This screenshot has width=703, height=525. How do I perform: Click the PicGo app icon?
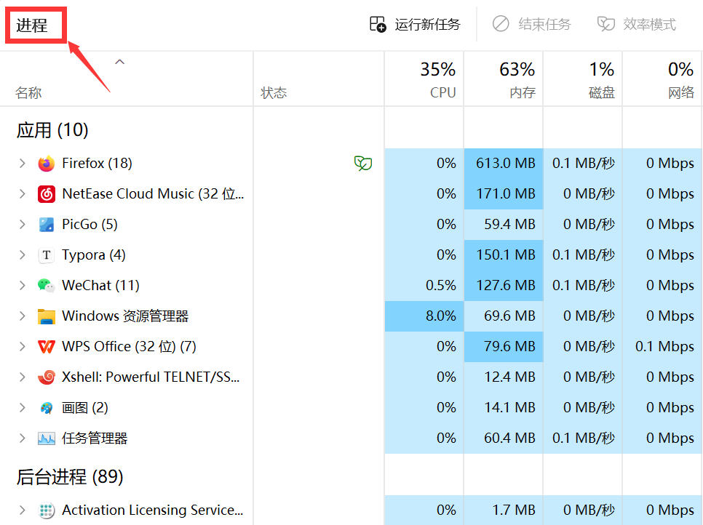click(x=46, y=225)
